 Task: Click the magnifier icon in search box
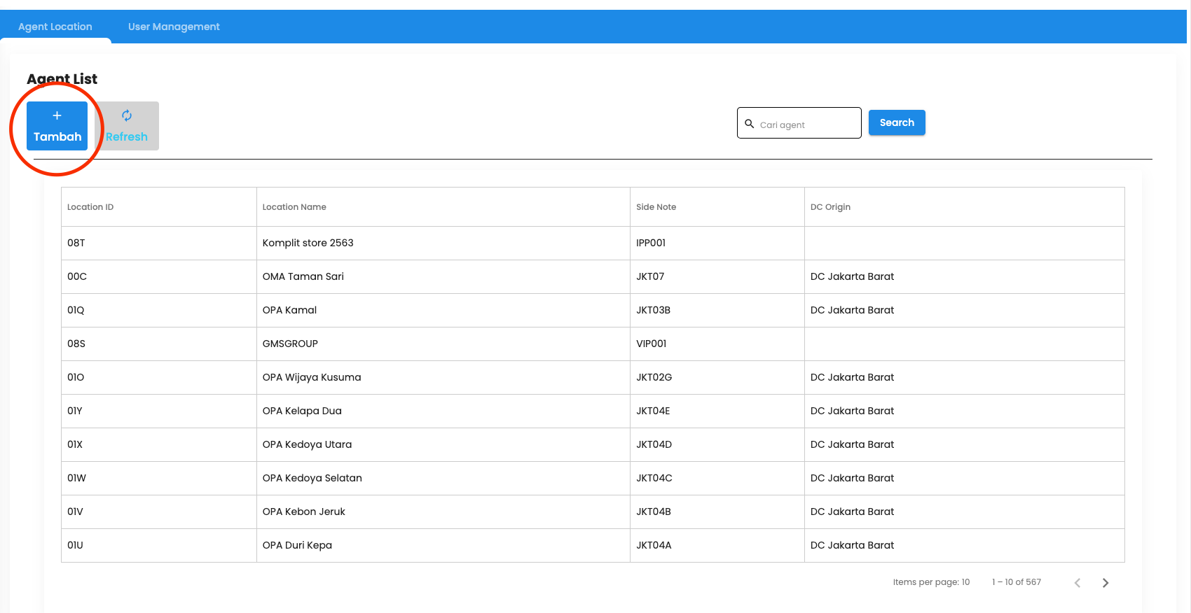pos(749,124)
